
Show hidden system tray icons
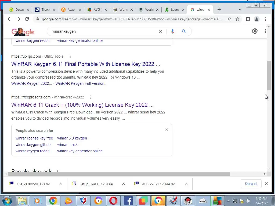228,201
